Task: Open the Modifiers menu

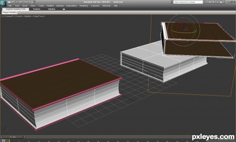Action: 50,6
